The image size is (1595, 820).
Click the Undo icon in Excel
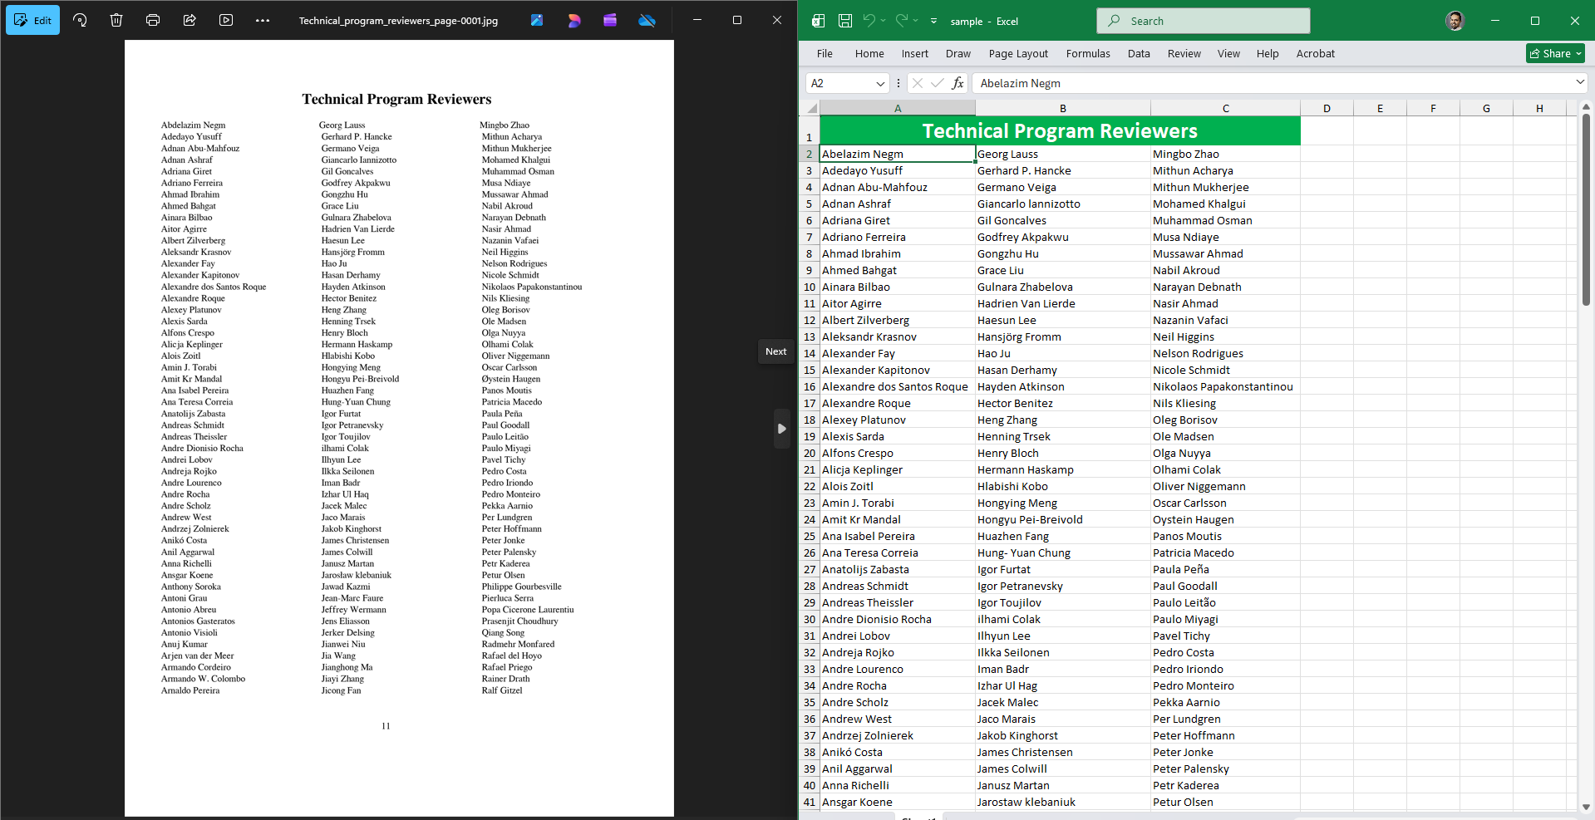coord(869,21)
